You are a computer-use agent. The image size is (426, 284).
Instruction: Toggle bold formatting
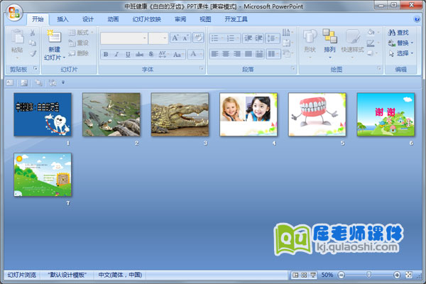[x=106, y=54]
